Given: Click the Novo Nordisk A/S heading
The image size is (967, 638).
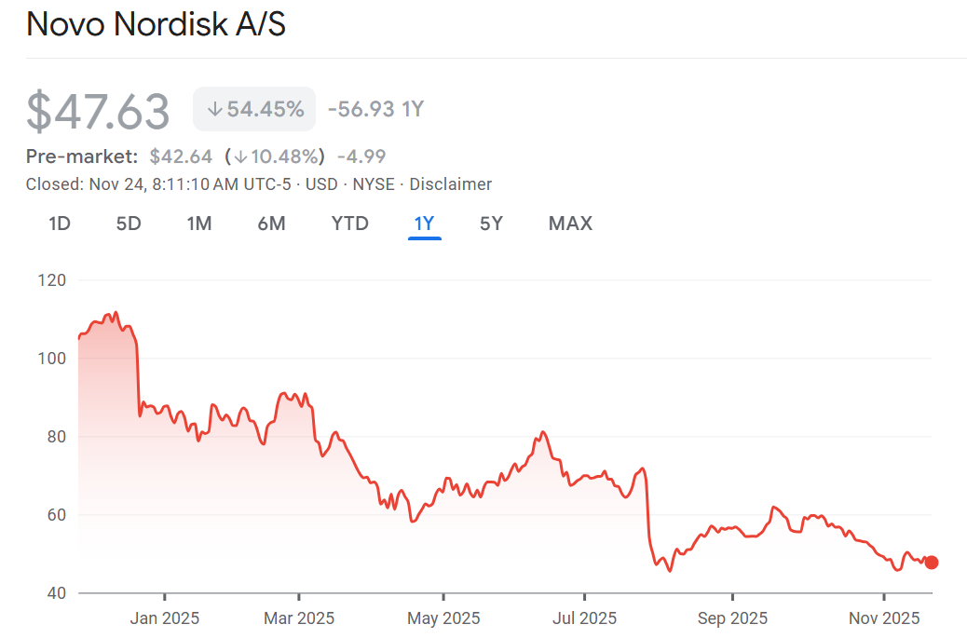Looking at the screenshot, I should (x=156, y=25).
